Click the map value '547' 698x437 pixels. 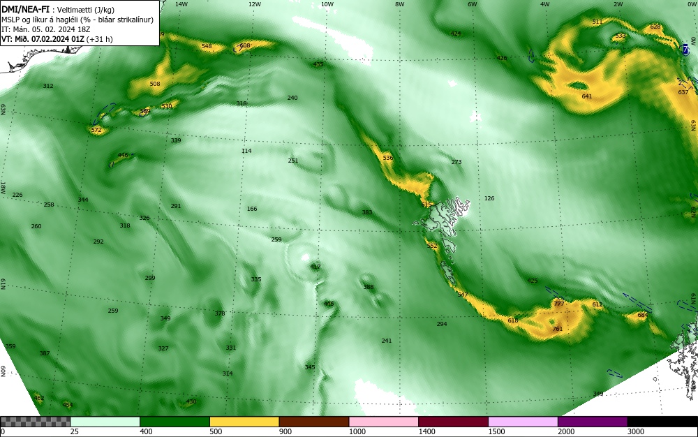pos(463,295)
